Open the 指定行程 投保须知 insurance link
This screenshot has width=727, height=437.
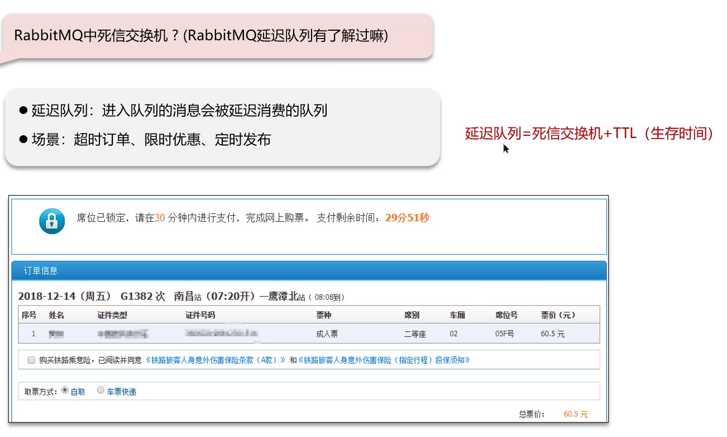(x=384, y=360)
